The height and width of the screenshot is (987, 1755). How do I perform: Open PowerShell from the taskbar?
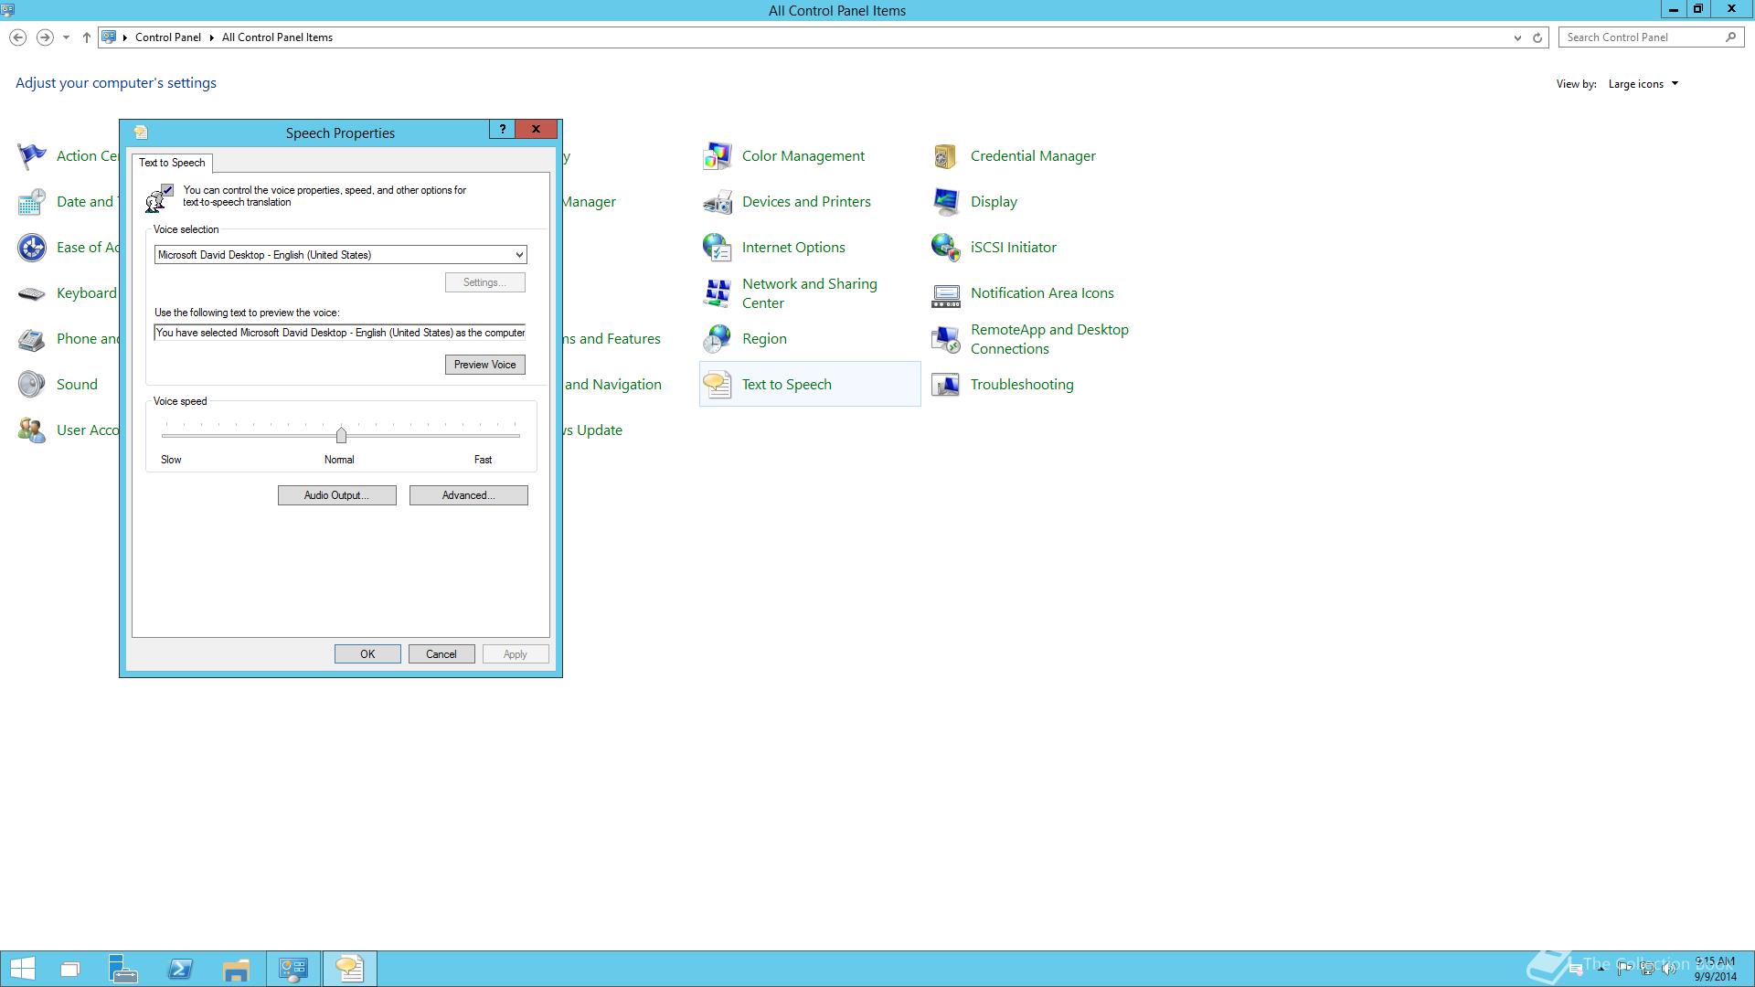coord(180,969)
